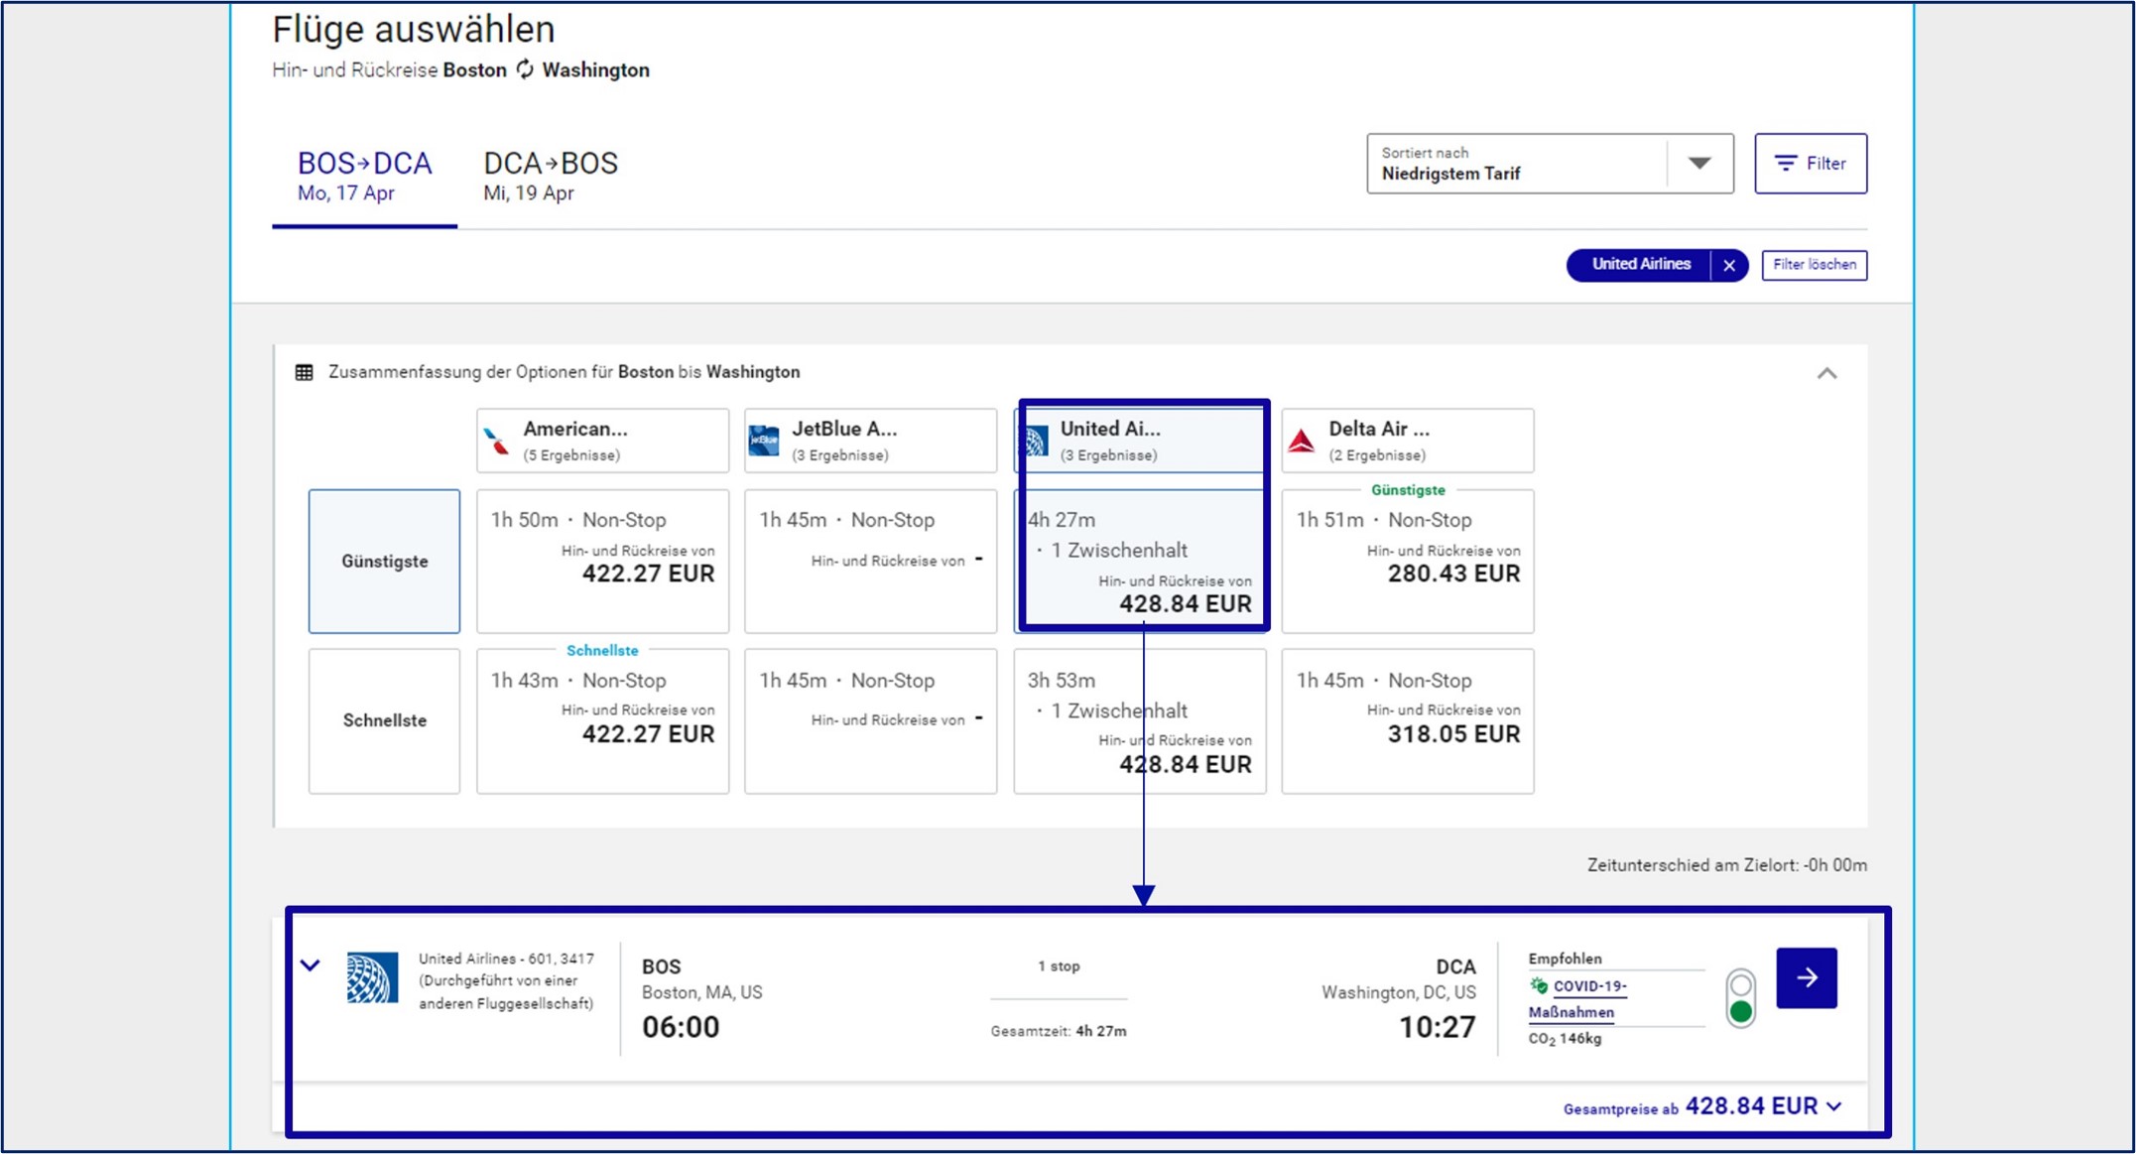Expand United flight details chevron

(311, 965)
